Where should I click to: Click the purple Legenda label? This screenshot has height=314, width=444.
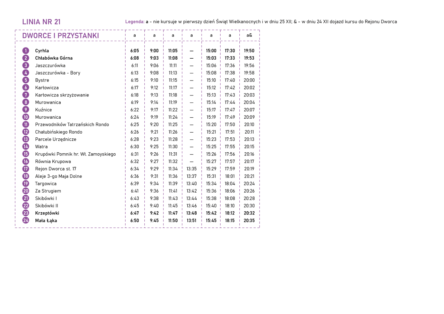click(135, 22)
